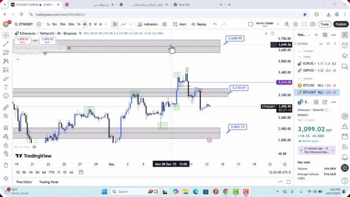The width and height of the screenshot is (350, 197).
Task: Toggle visibility of the SRv2 indicator
Action: pyautogui.click(x=69, y=48)
